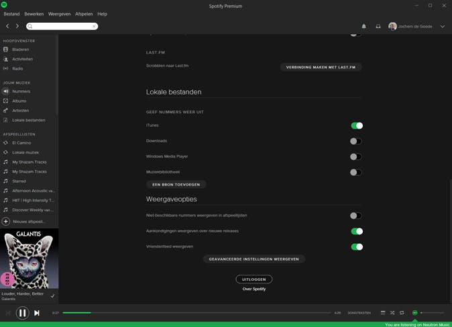This screenshot has width=452, height=327.
Task: Open Help menu
Action: tap(102, 14)
